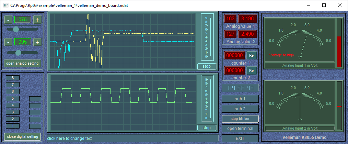Viewport: 348px width, 144px height.
Task: Open analog setting panel
Action: click(x=22, y=63)
